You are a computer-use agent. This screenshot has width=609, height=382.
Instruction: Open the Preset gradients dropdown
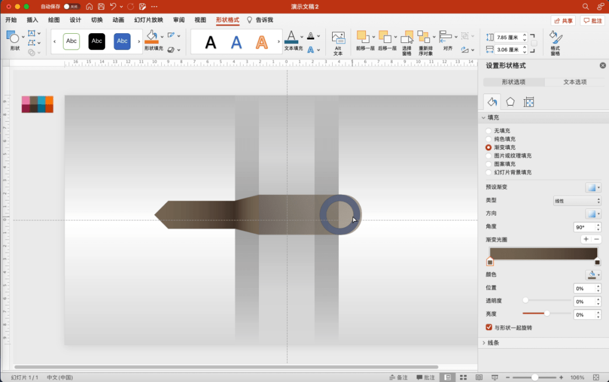point(593,188)
